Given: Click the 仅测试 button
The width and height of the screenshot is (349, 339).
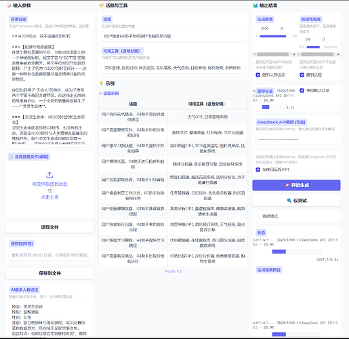Looking at the screenshot, I should pyautogui.click(x=296, y=201).
